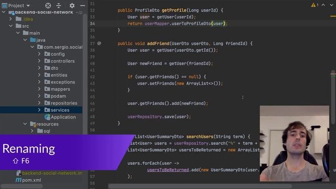Image resolution: width=336 pixels, height=189 pixels.
Task: Click userRepository in save call
Action: pos(145,117)
